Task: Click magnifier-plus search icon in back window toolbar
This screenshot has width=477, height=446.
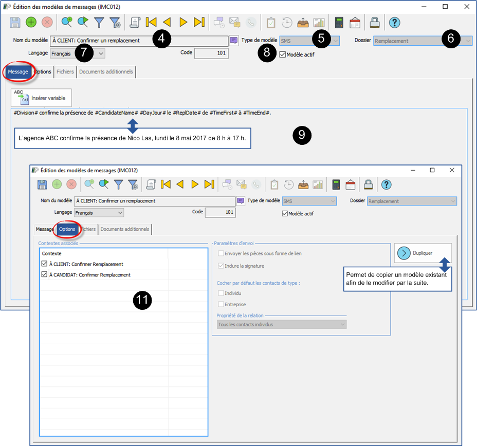Action: click(67, 22)
